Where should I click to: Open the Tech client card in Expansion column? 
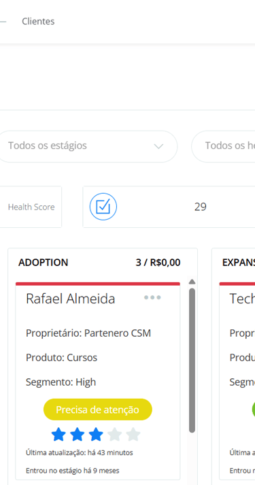pos(237,381)
